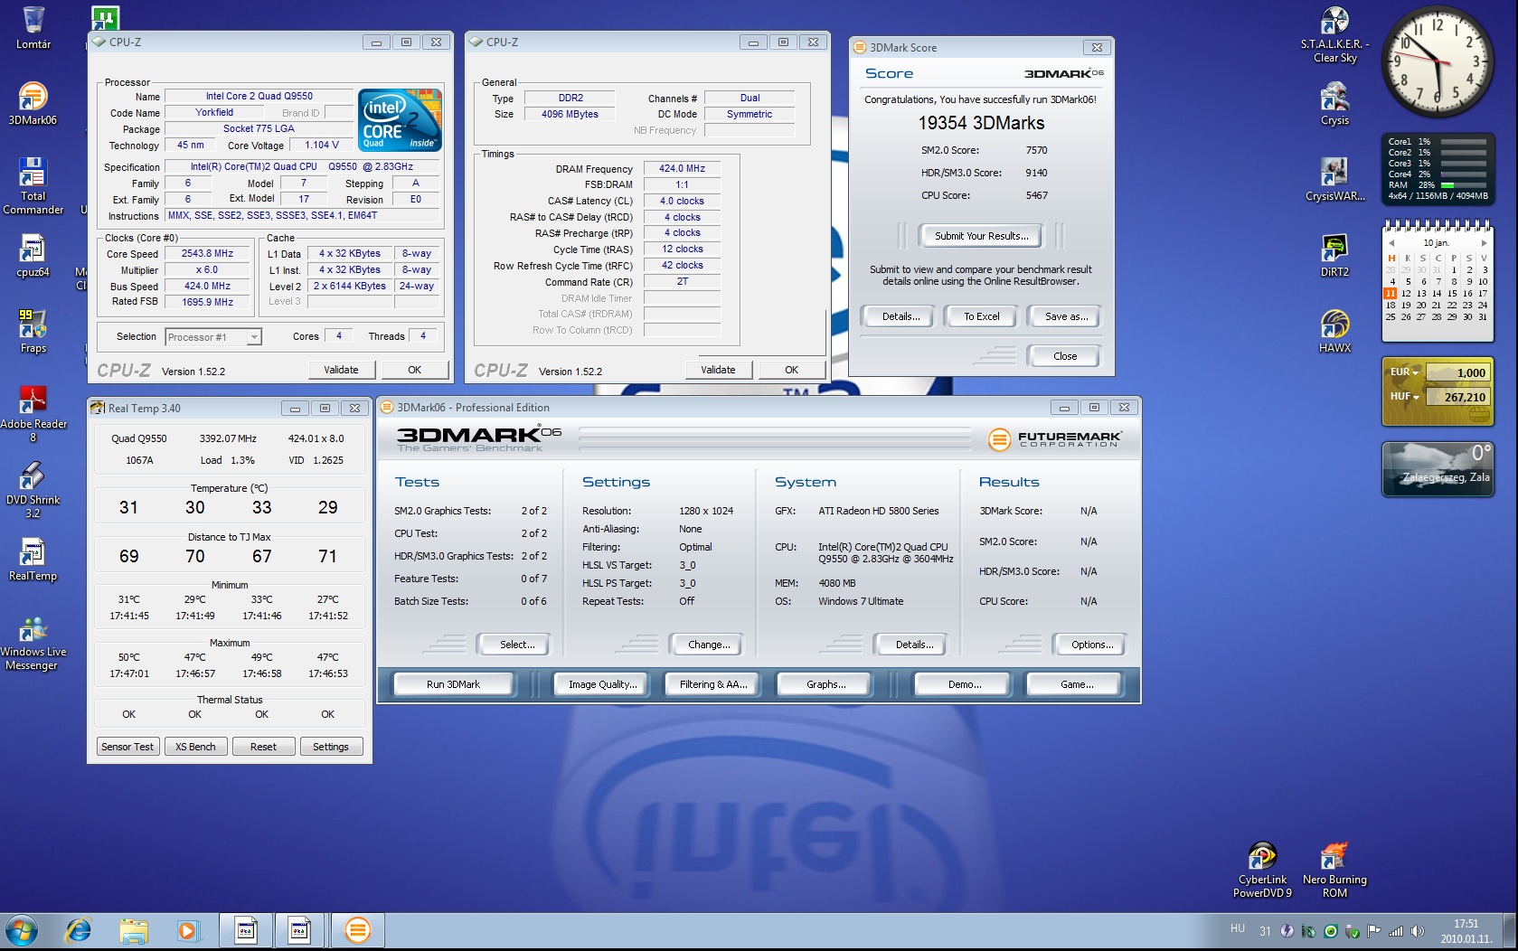
Task: Click Run 3DMark button
Action: point(453,684)
